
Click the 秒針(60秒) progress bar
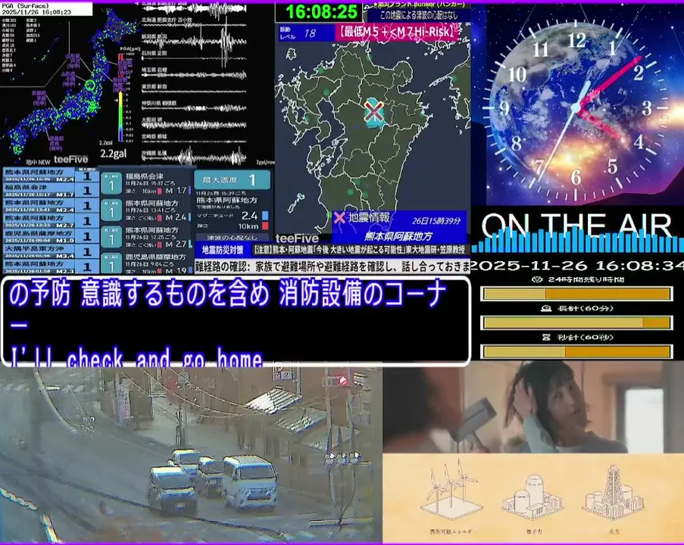click(576, 351)
